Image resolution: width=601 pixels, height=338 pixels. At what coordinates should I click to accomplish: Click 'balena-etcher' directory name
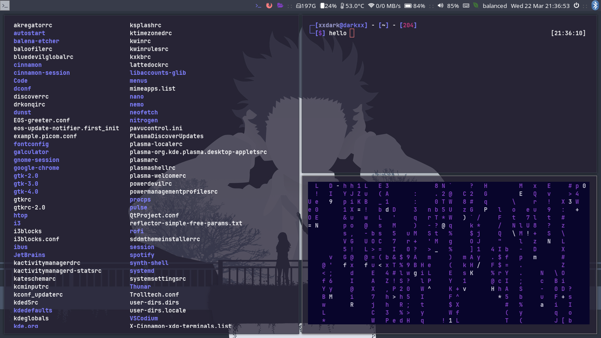click(37, 41)
